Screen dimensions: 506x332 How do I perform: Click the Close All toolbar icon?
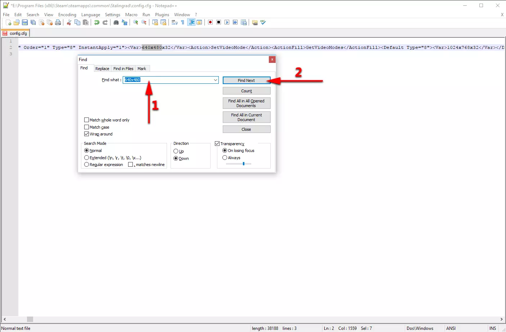[x=50, y=22]
